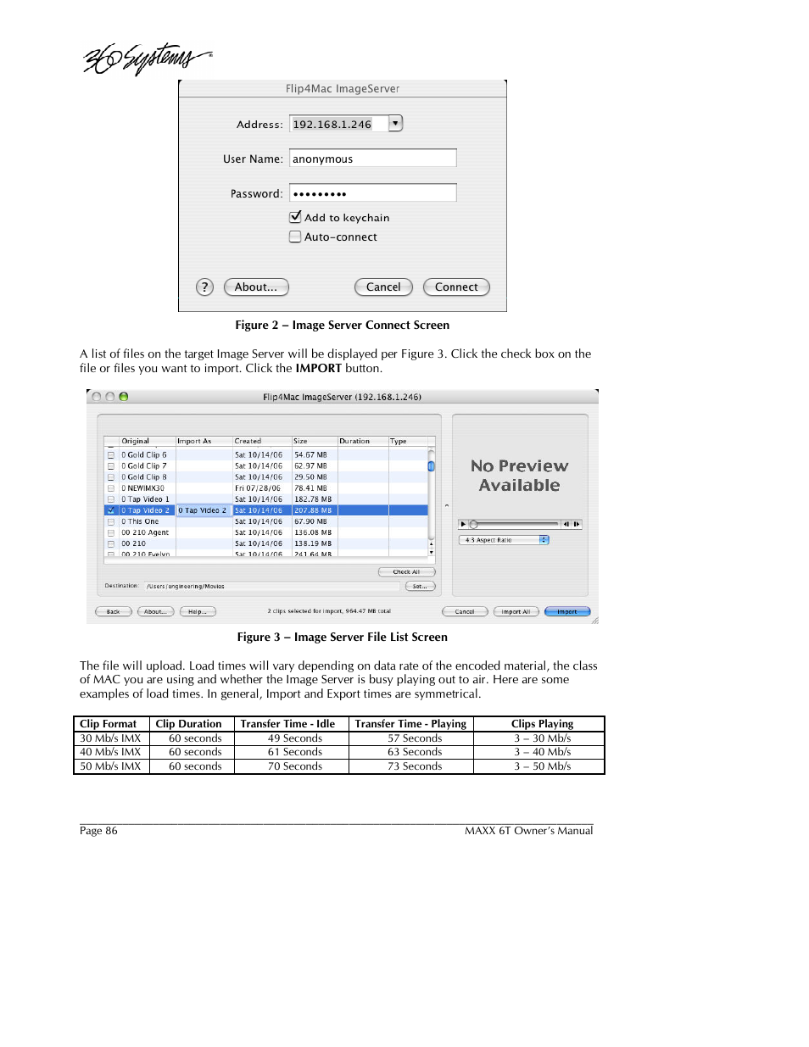
Task: Click the Import As cell for 0 Tap Video 2
Action: (x=204, y=510)
